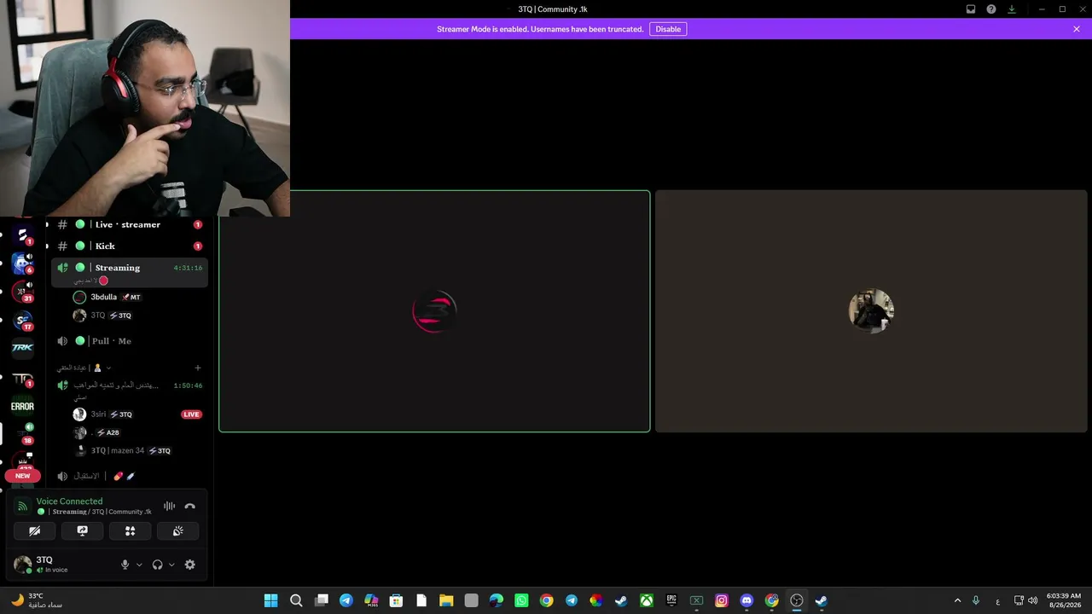Add a channel with the plus icon
This screenshot has height=614, width=1092.
tap(198, 368)
